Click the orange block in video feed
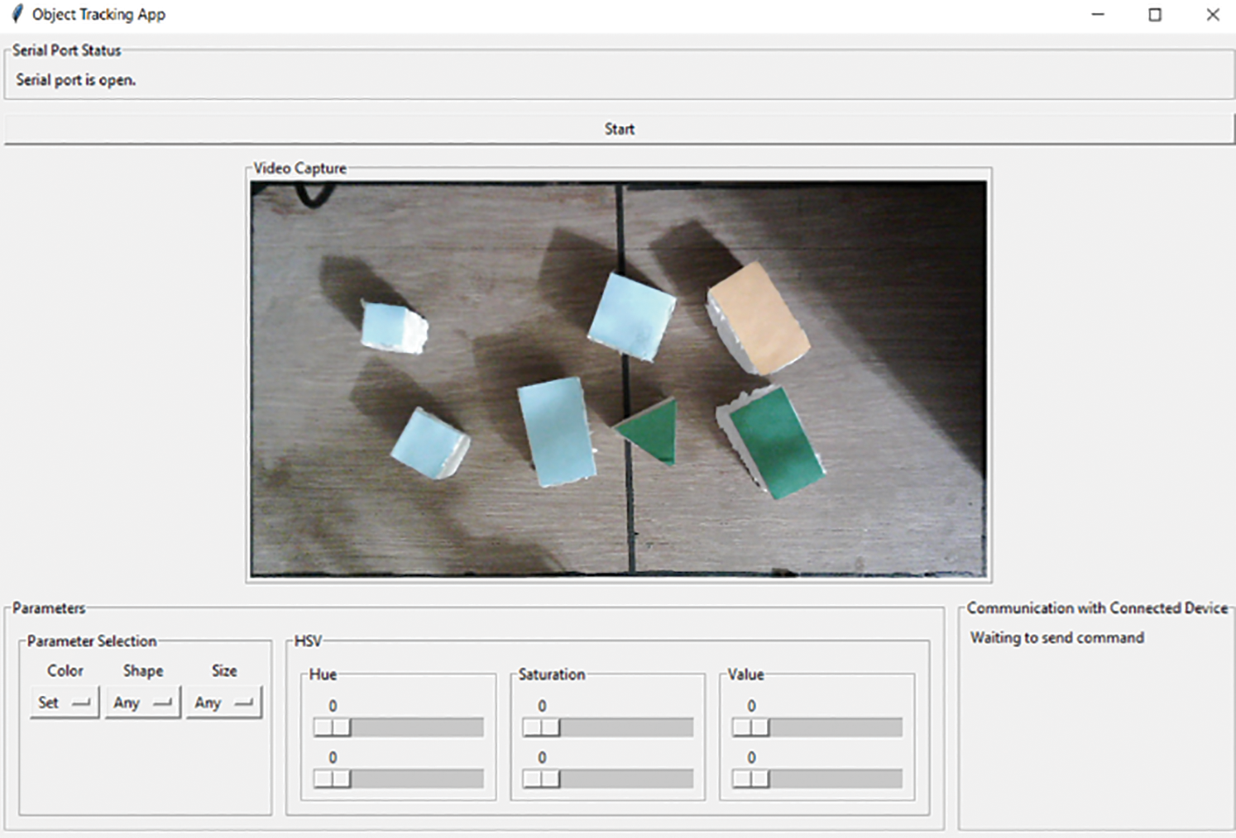Viewport: 1236px width, 838px height. point(759,318)
